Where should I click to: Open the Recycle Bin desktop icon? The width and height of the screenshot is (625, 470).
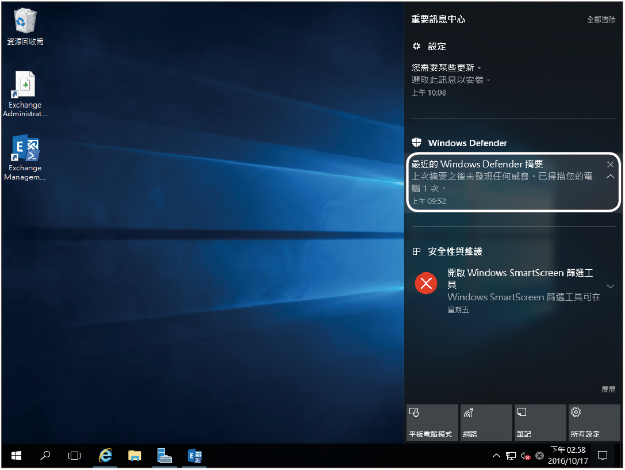tap(25, 25)
